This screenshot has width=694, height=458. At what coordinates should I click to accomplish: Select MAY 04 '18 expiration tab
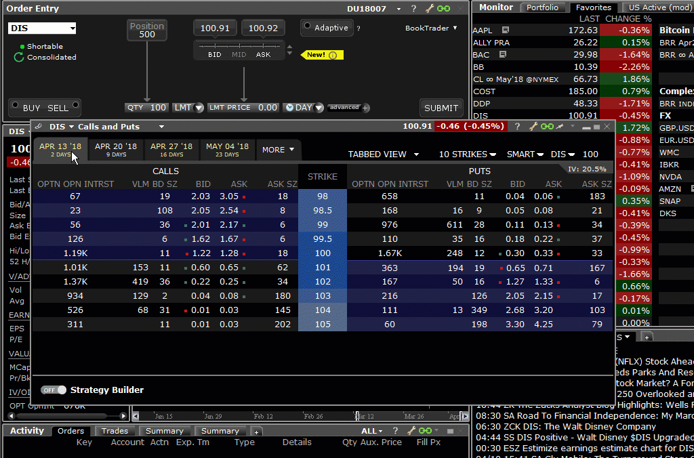tap(227, 150)
